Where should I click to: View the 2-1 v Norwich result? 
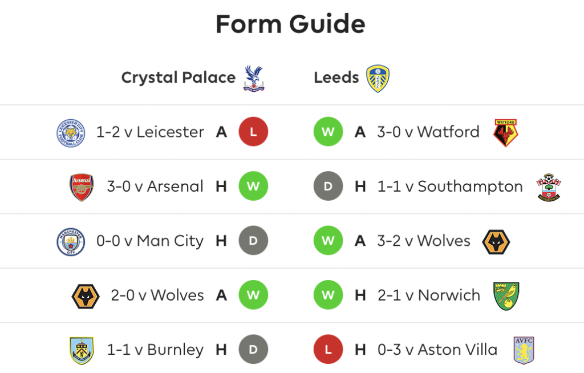click(x=429, y=295)
